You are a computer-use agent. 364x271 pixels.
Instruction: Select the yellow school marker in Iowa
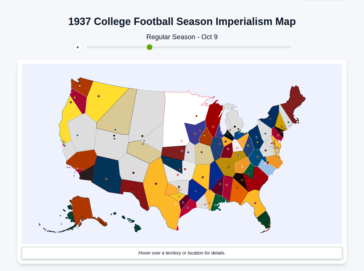(204, 135)
